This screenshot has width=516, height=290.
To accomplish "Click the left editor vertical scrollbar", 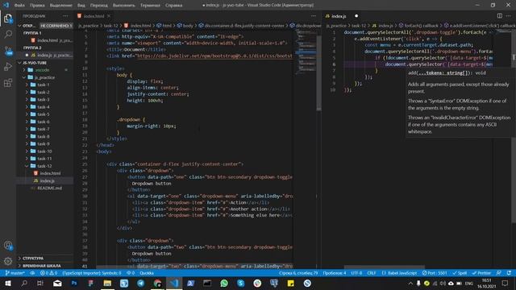I will [318, 73].
